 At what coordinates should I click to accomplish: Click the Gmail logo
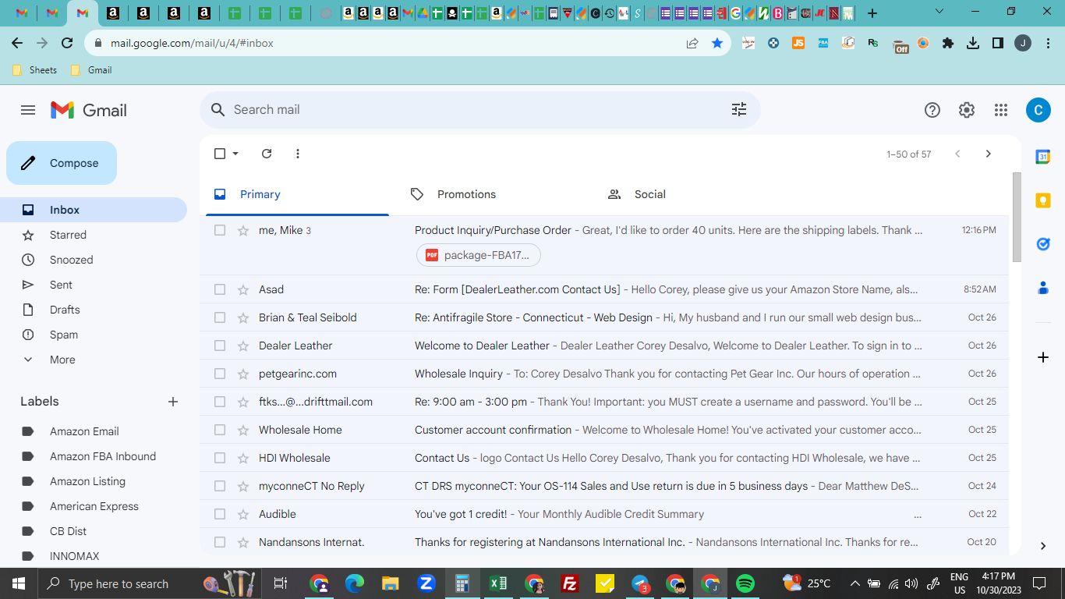(88, 110)
